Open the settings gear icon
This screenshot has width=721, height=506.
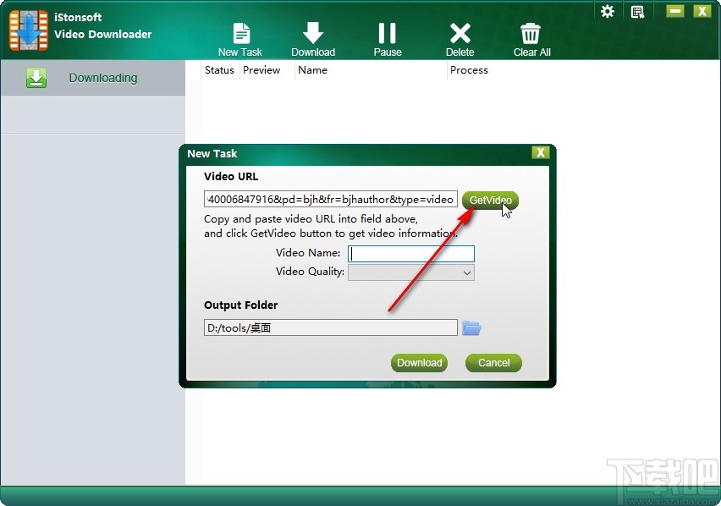coord(608,11)
